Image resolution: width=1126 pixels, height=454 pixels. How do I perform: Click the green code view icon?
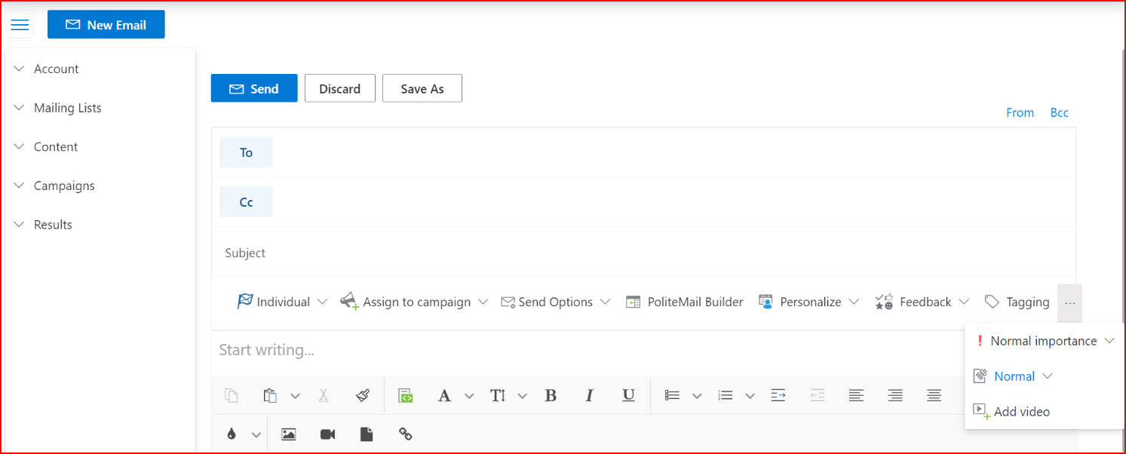pyautogui.click(x=406, y=395)
